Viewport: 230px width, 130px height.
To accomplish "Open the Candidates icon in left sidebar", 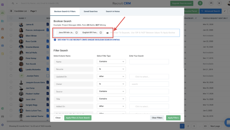I will [3, 13].
